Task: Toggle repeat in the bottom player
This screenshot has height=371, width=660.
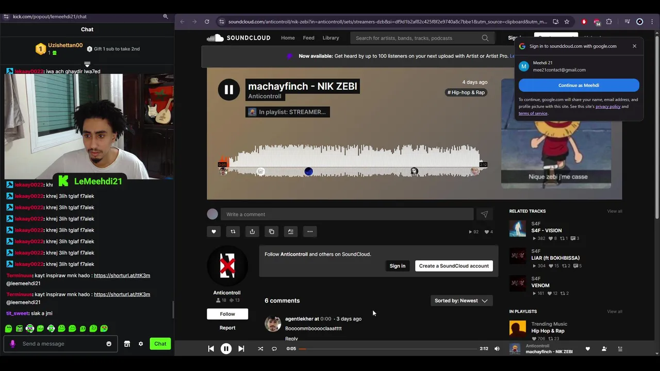Action: tap(274, 349)
